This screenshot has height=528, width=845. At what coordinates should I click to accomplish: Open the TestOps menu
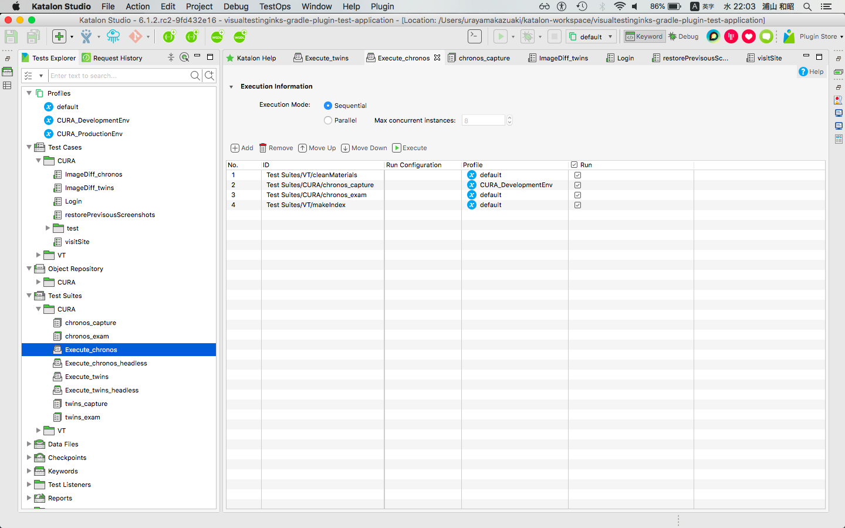pyautogui.click(x=275, y=6)
